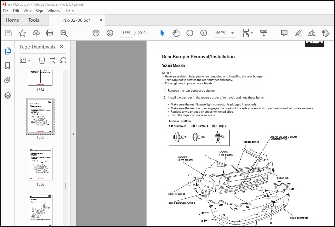Click the thumbnails panel scrollbar
Screen dimensions: 335x227
pos(66,186)
